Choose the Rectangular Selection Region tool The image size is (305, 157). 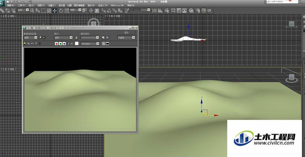43,10
